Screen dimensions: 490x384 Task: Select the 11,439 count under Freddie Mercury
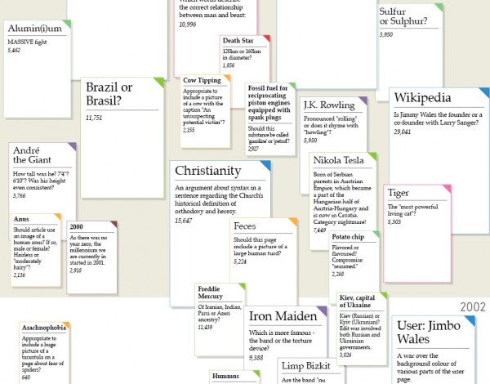click(205, 328)
